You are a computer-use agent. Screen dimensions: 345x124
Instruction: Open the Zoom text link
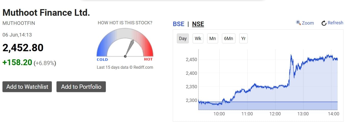point(308,23)
